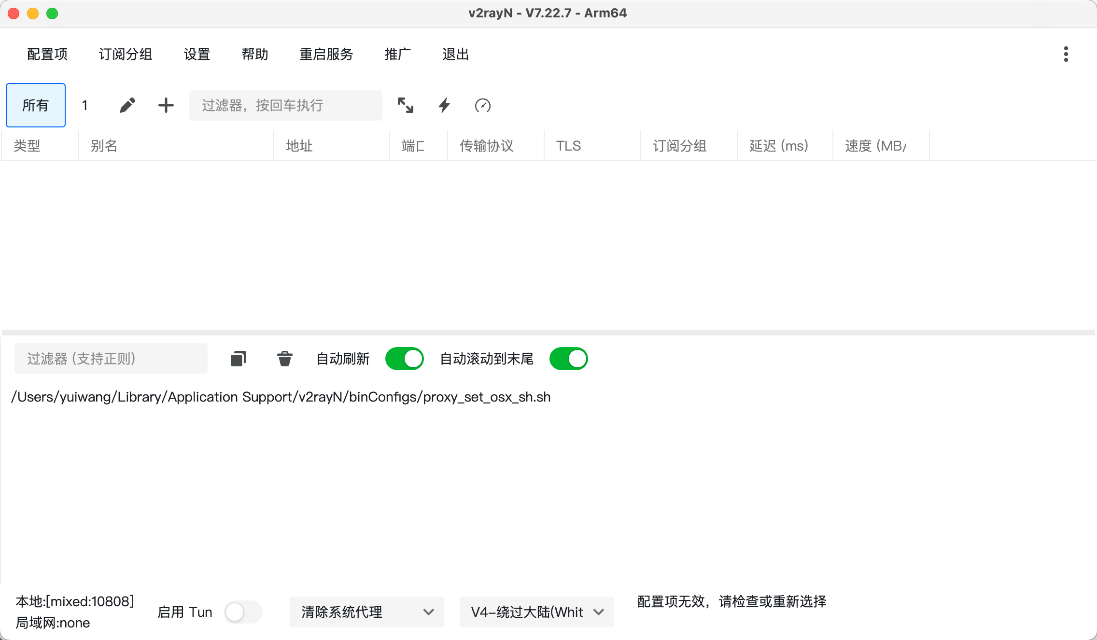Sort by the 传输协议 column header
The image size is (1097, 640).
click(496, 146)
